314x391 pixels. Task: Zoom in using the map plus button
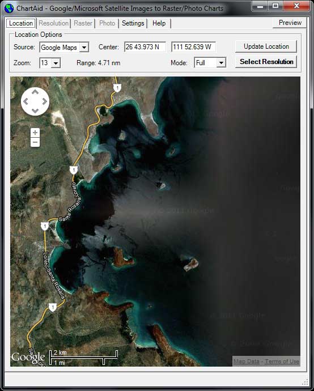coord(35,133)
